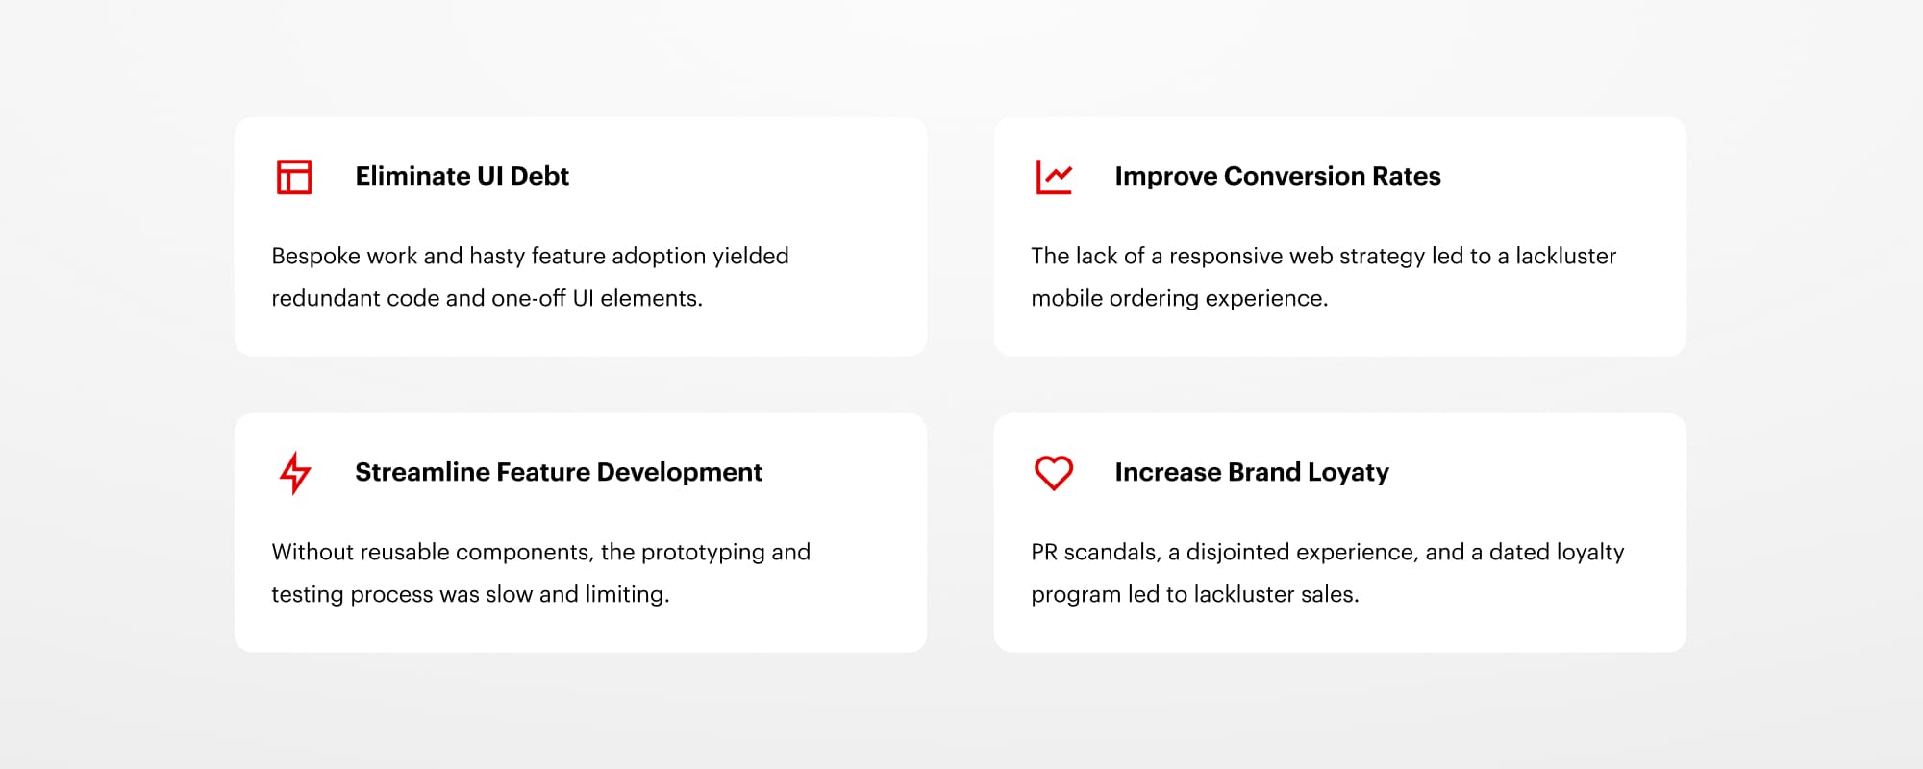
Task: Select the Eliminate UI Debt card background
Action: [x=581, y=236]
